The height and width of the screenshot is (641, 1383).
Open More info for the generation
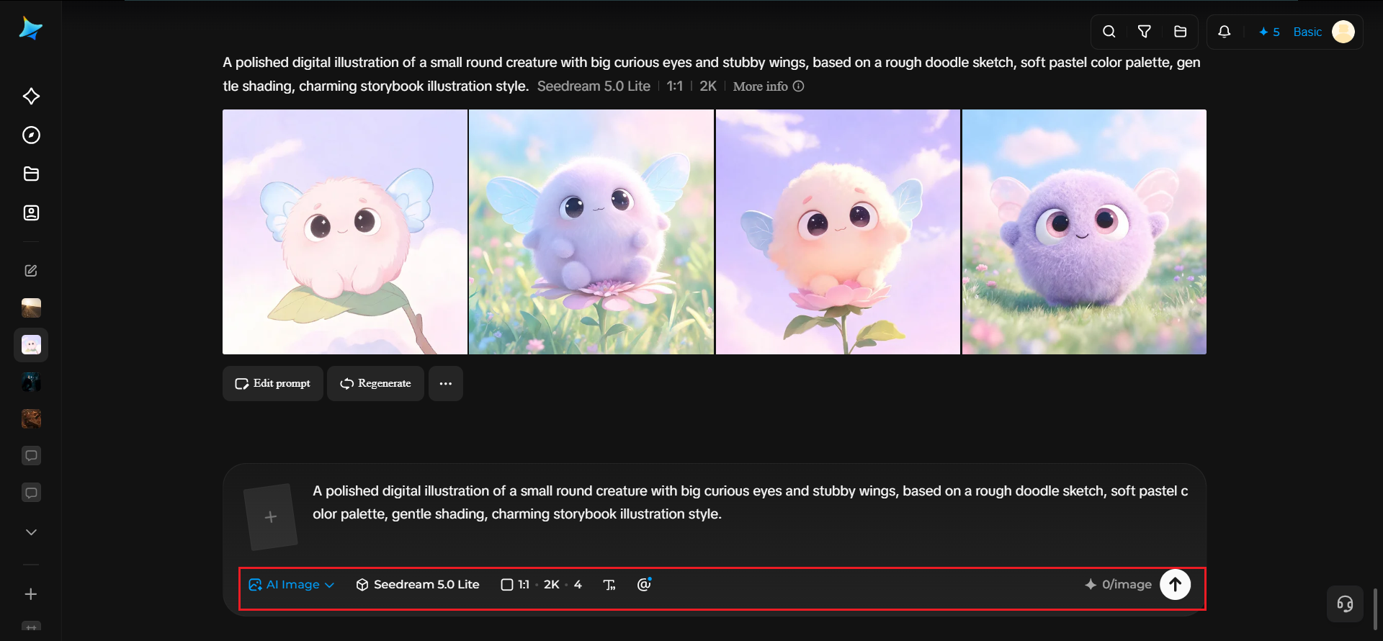(x=769, y=86)
